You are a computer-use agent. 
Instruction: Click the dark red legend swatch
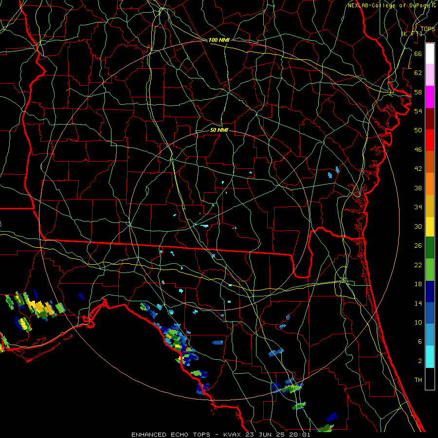[430, 119]
